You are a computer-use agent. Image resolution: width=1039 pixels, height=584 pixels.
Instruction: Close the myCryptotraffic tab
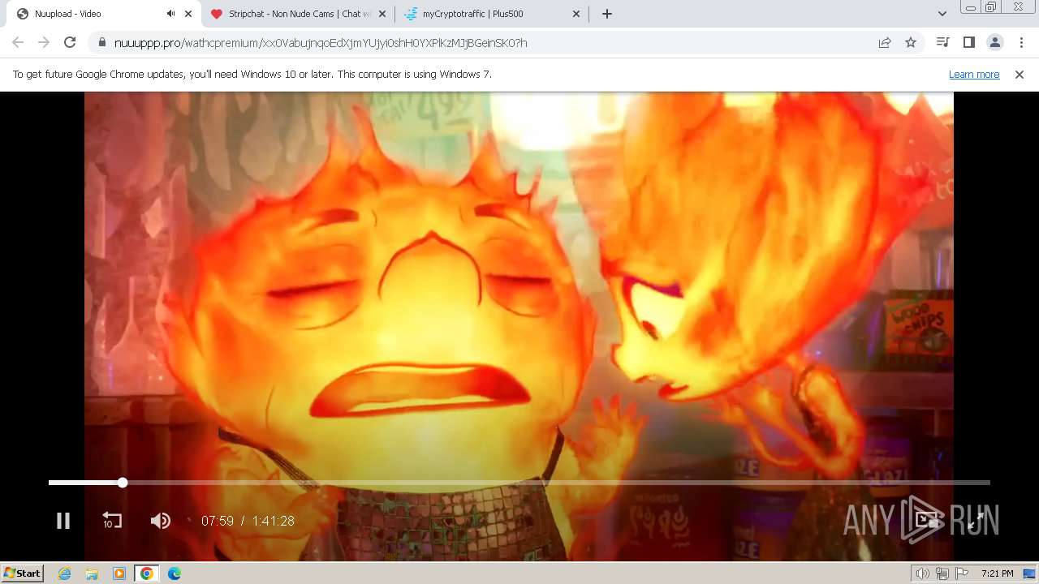pyautogui.click(x=576, y=14)
